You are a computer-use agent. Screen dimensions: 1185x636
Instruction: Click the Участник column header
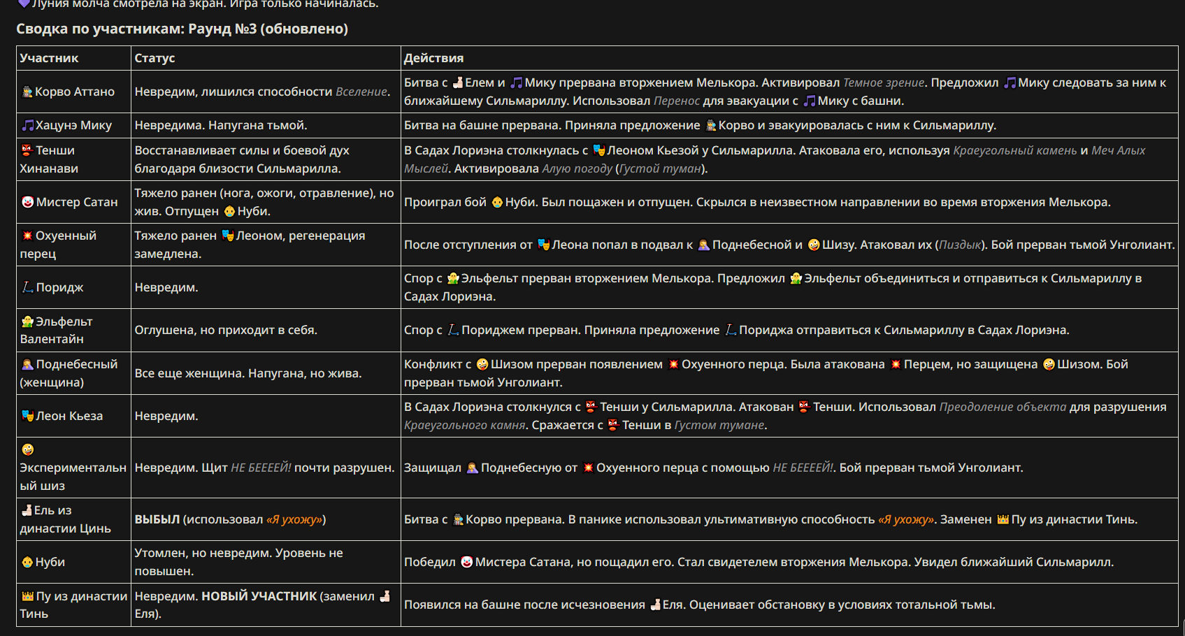pyautogui.click(x=49, y=58)
